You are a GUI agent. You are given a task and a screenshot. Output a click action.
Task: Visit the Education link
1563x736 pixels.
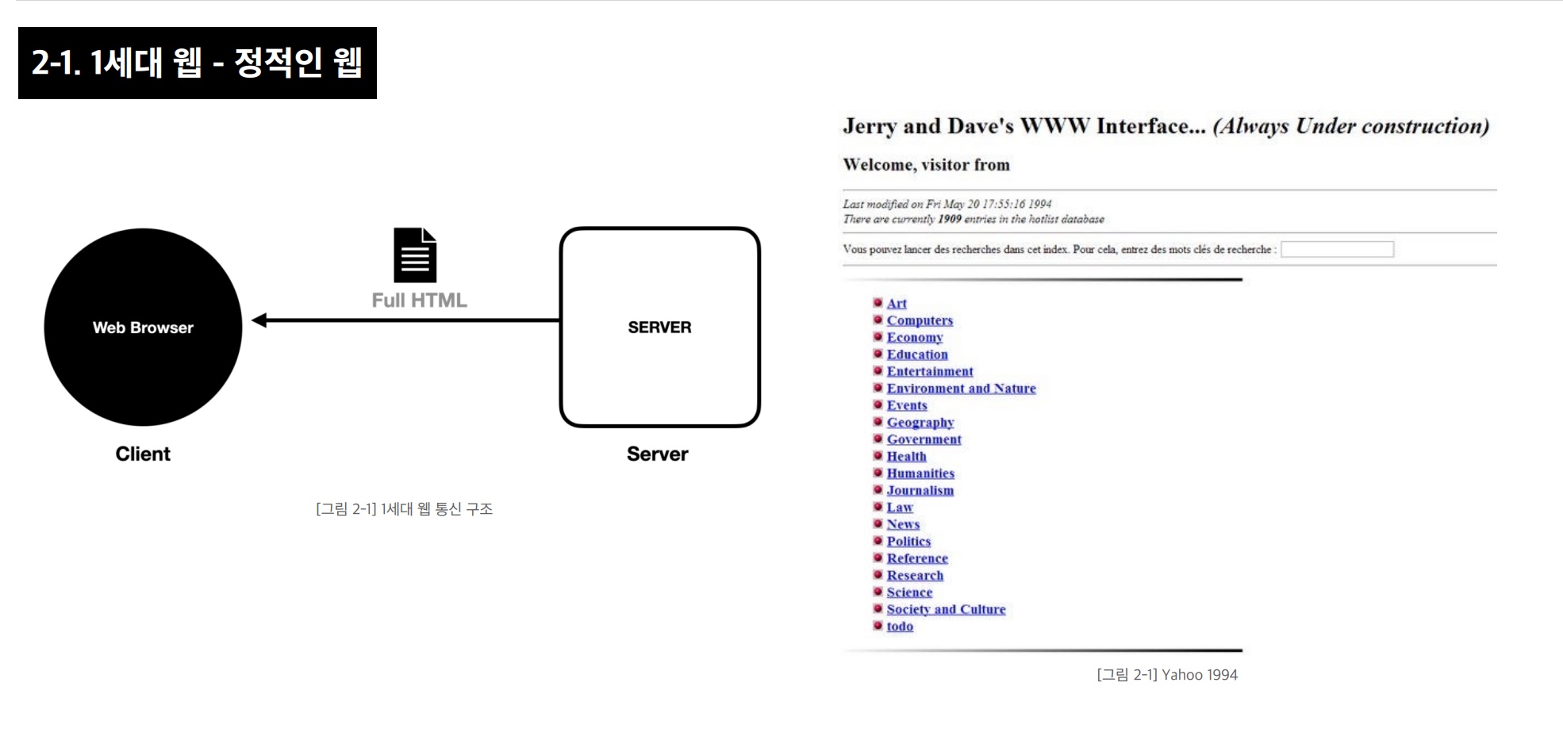click(x=917, y=355)
